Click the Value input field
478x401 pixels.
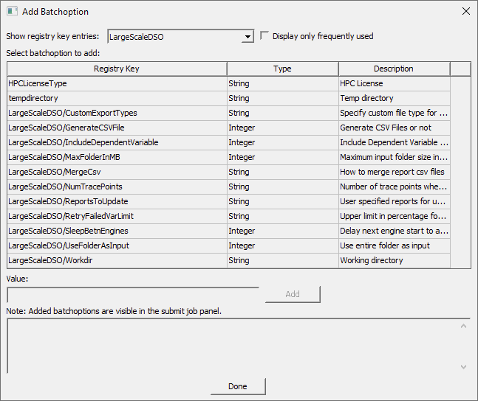(x=133, y=295)
